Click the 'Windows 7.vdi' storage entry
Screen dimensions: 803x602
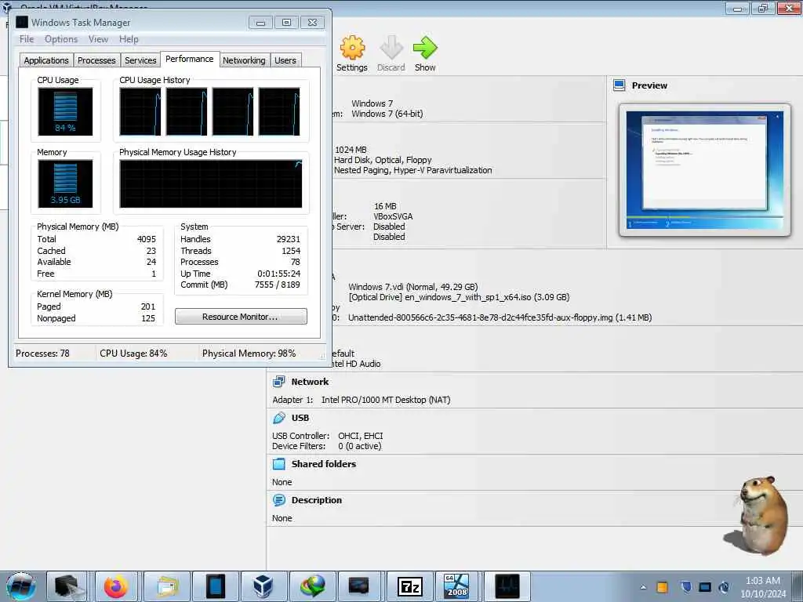coord(413,287)
